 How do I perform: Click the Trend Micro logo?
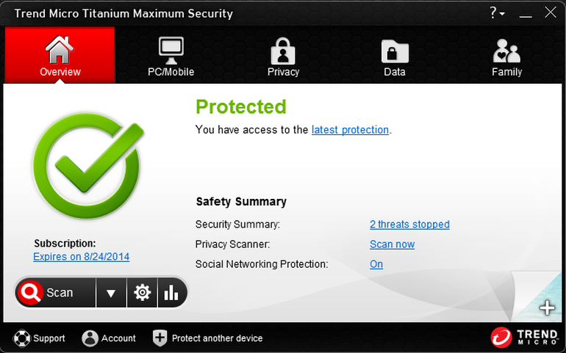525,338
